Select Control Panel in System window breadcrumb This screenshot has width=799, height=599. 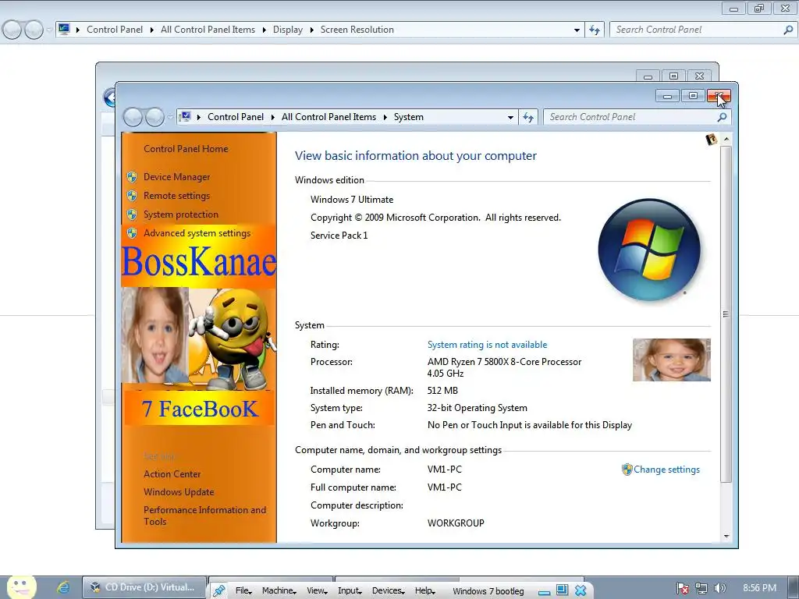tap(236, 117)
